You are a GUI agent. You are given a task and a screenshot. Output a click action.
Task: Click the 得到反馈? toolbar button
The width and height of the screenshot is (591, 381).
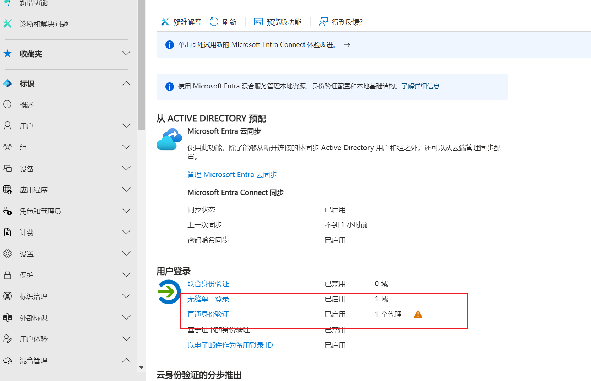pyautogui.click(x=341, y=22)
